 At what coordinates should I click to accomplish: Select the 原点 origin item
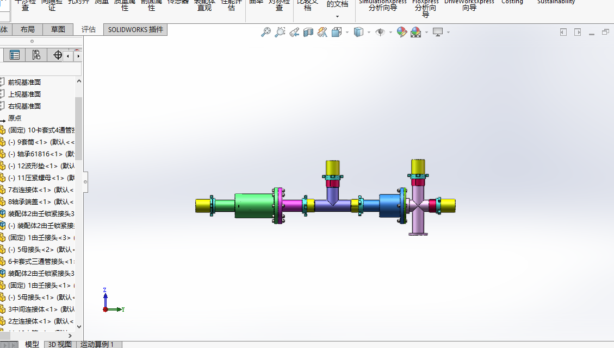[15, 118]
